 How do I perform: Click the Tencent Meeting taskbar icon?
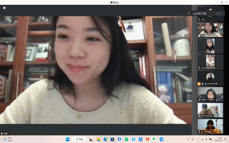[162, 139]
